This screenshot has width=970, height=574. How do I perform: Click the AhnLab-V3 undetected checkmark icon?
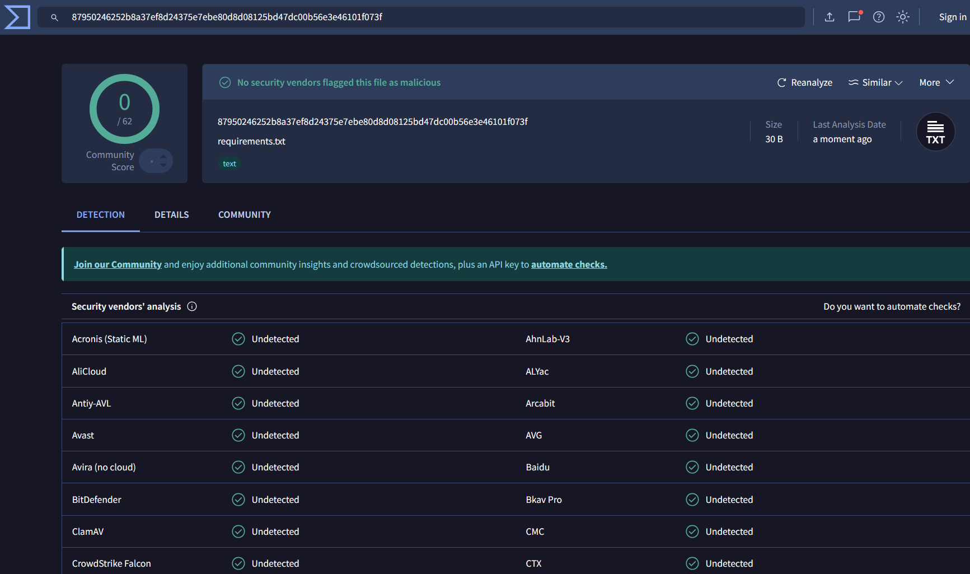point(692,339)
